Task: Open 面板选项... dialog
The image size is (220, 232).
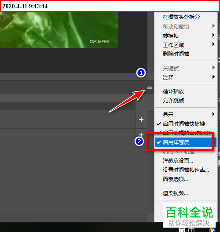Action: coord(186,179)
